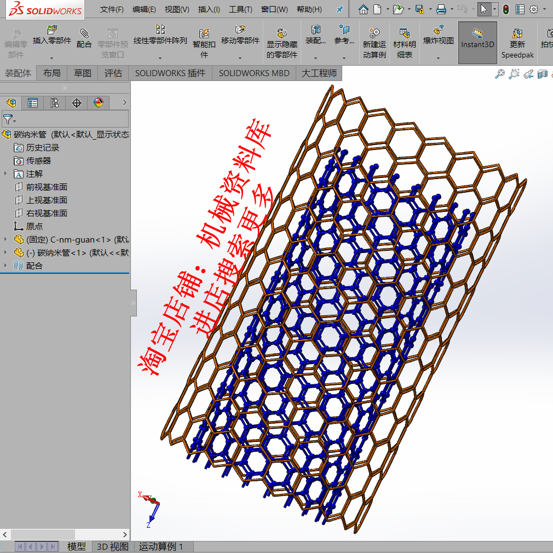The width and height of the screenshot is (553, 553).
Task: Expand the 配合 (Mates) folder in the tree
Action: coord(5,266)
